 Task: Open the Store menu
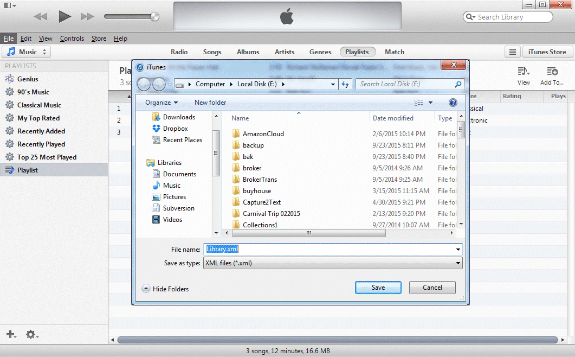[99, 38]
